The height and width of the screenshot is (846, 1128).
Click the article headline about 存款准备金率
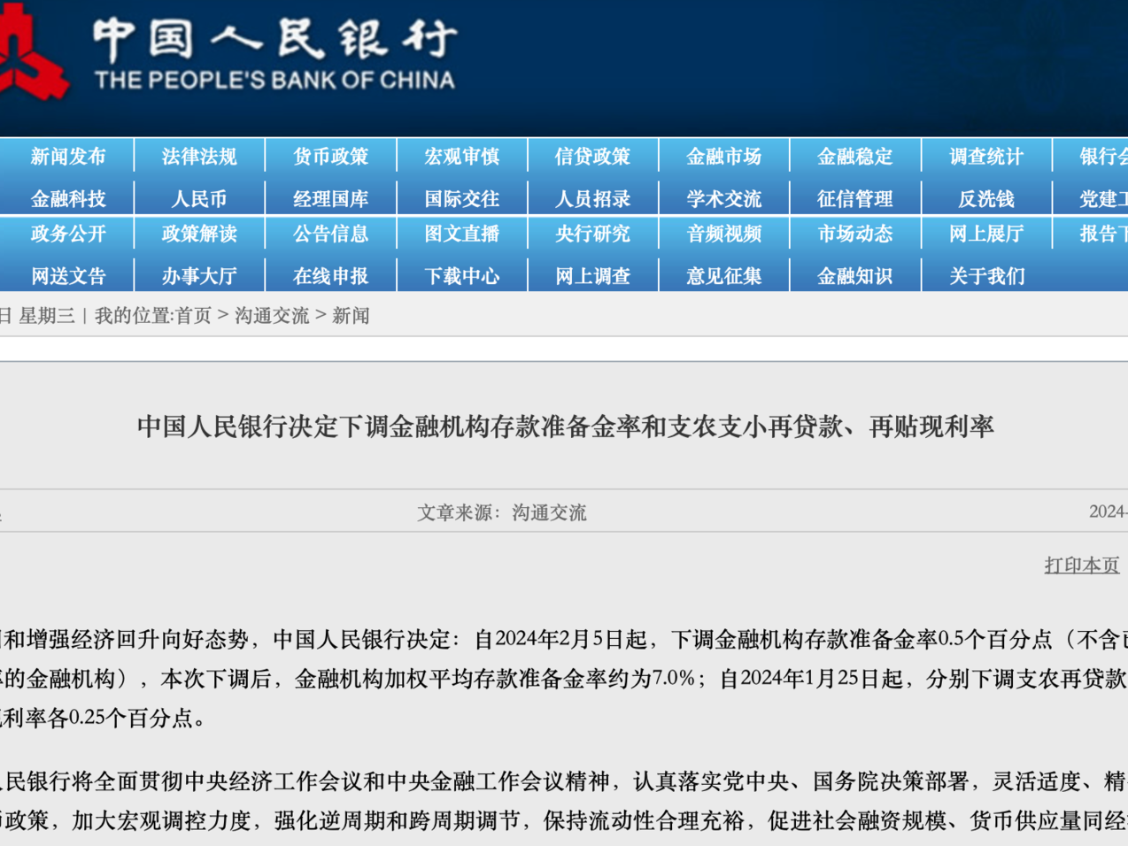pyautogui.click(x=565, y=427)
